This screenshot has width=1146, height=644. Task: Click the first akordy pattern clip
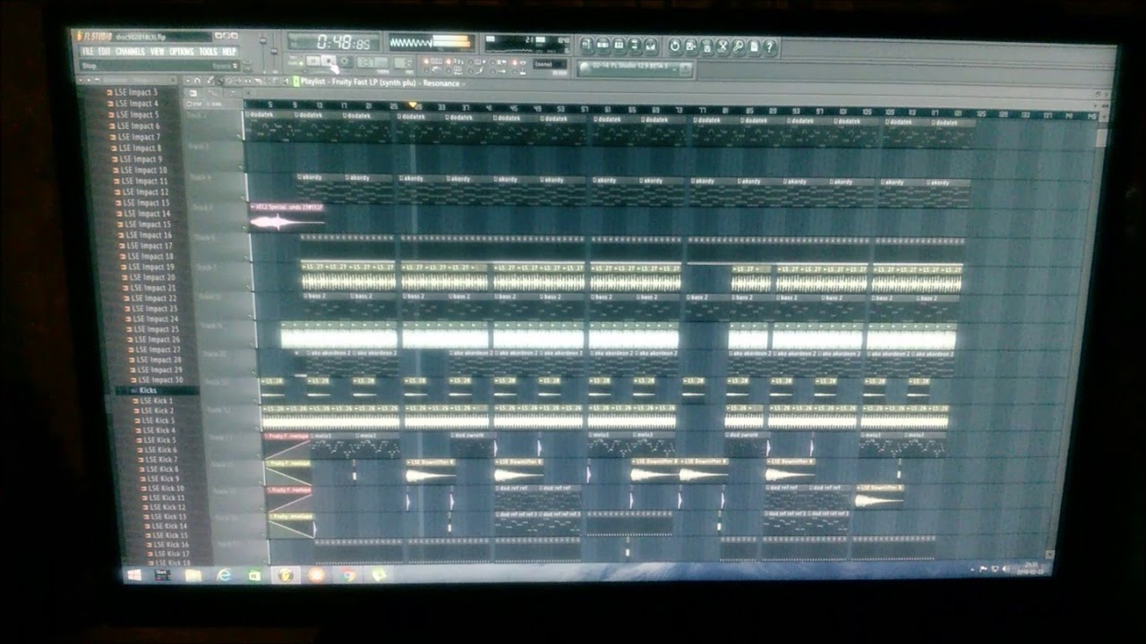pos(319,189)
